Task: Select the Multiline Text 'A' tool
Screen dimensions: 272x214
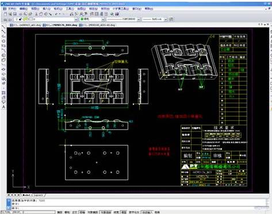Action: click(3, 107)
